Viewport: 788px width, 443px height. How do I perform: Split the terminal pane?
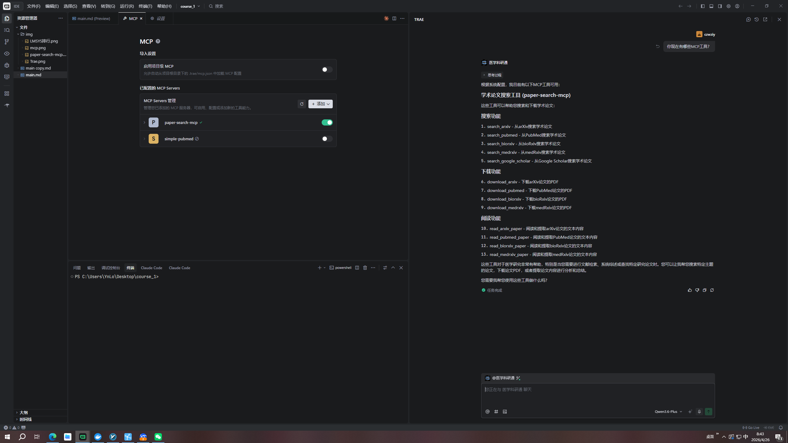point(357,268)
